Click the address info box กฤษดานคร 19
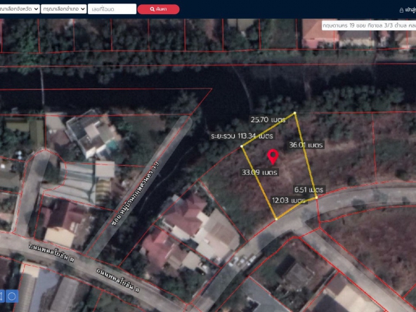Image resolution: width=416 pixels, height=312 pixels. (369, 25)
